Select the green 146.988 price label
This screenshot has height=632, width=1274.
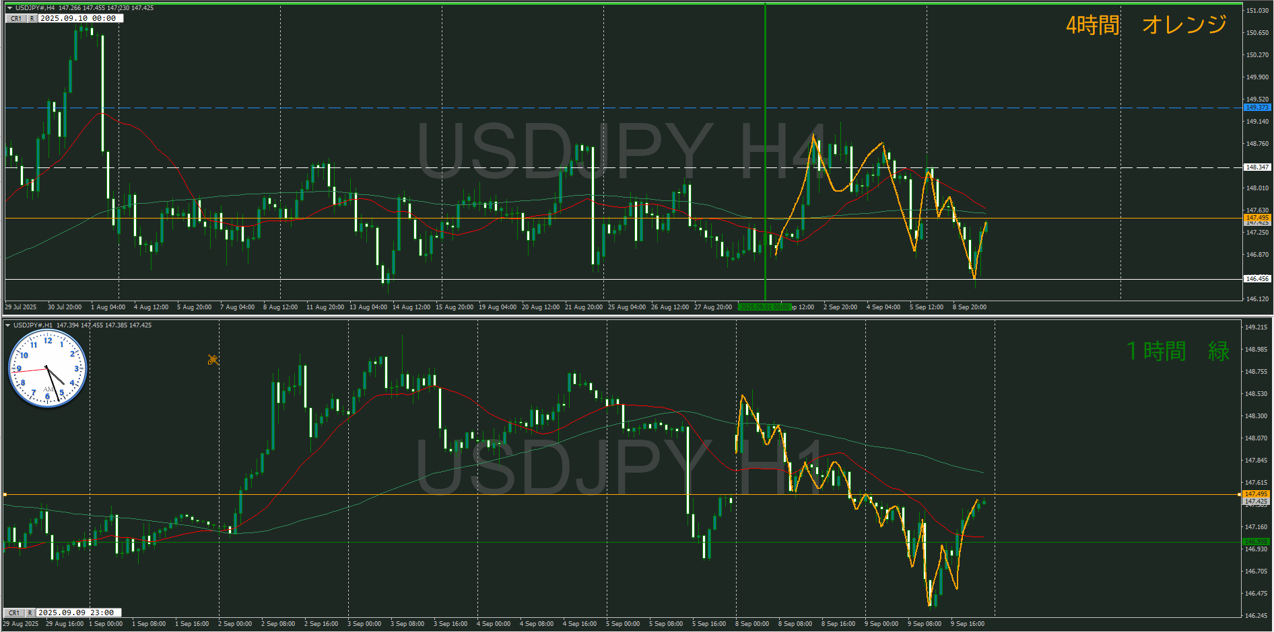click(x=1256, y=541)
